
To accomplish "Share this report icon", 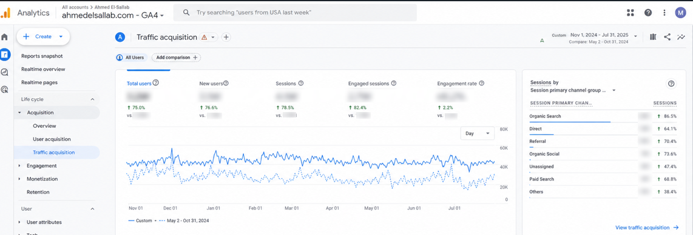I will 667,37.
